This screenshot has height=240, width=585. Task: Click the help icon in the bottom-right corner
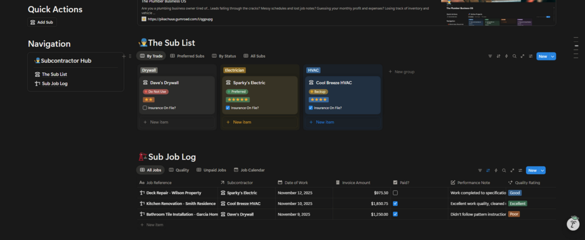[573, 224]
